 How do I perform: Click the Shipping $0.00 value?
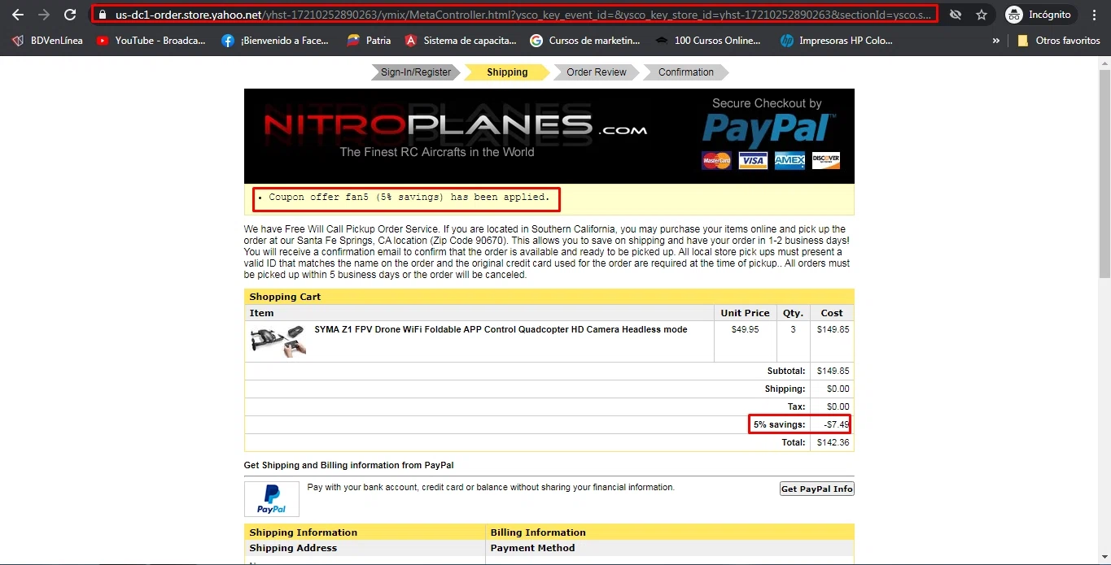[x=838, y=389]
